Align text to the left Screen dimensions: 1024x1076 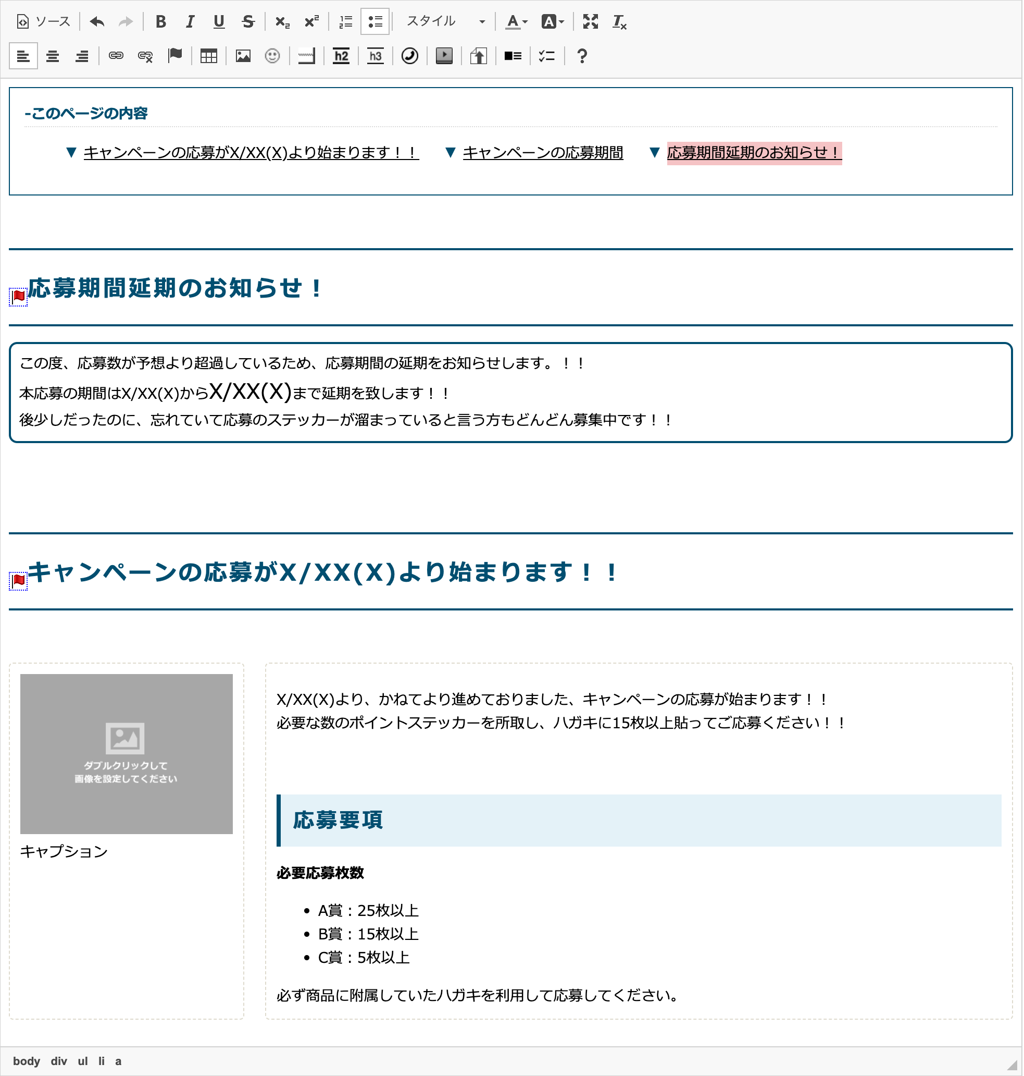click(x=23, y=56)
